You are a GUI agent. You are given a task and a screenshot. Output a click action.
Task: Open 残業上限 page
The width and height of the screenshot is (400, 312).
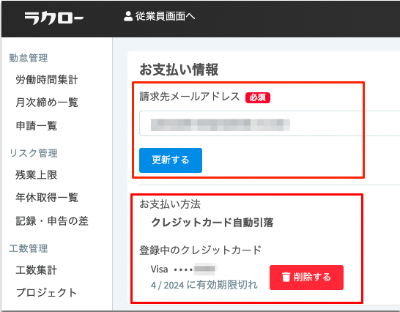(x=36, y=175)
